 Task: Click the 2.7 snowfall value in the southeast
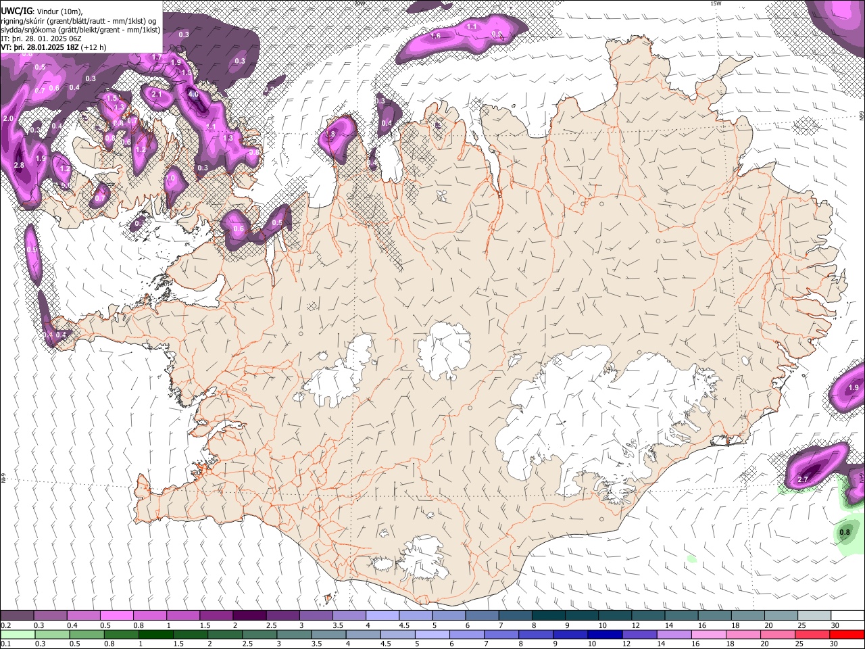[x=803, y=479]
